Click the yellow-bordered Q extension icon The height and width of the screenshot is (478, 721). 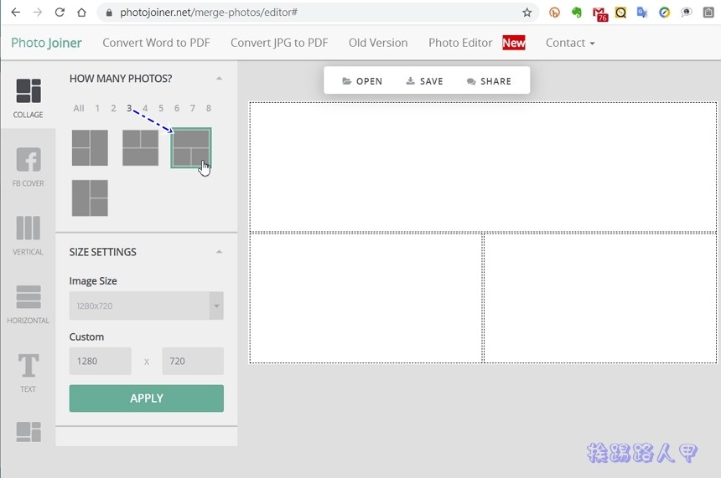[x=620, y=13]
